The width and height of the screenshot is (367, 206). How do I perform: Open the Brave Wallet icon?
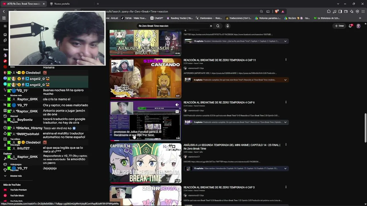click(x=346, y=11)
